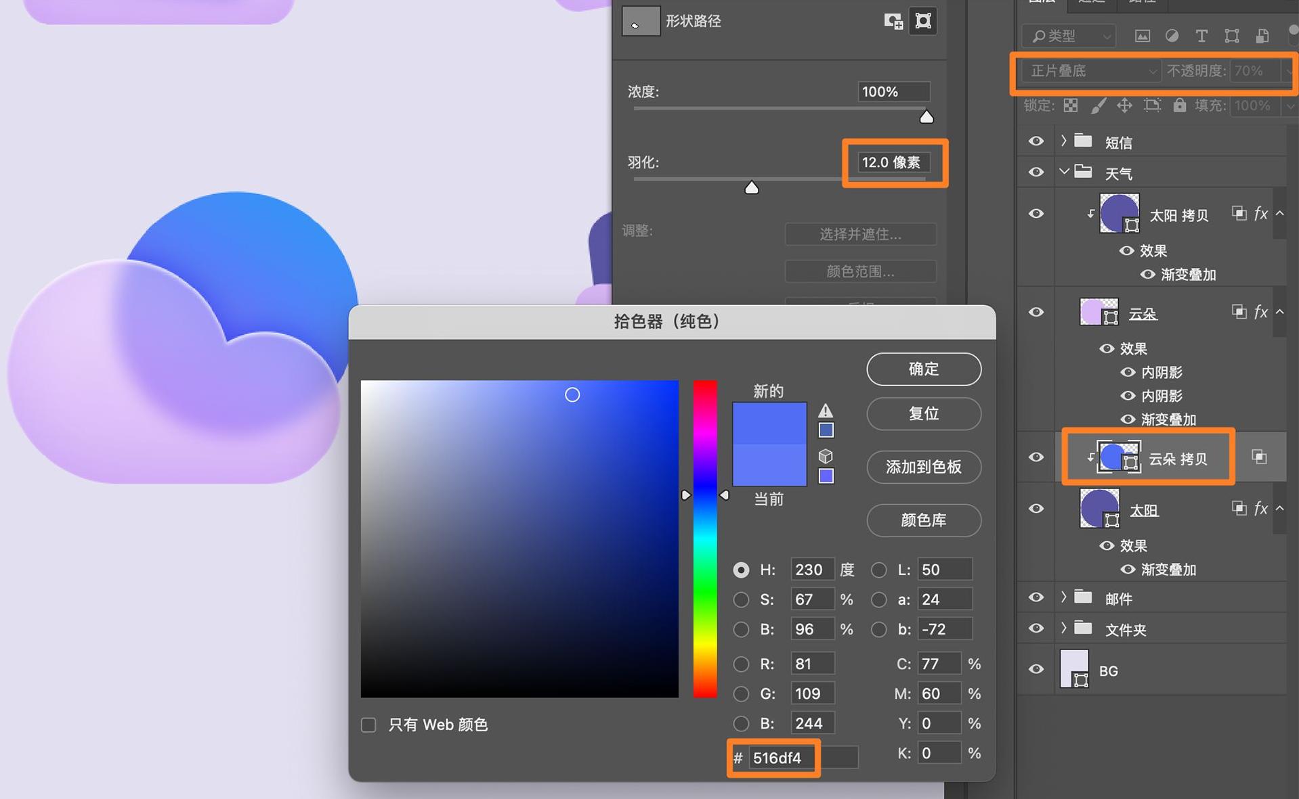Click the lock-position move icon
This screenshot has width=1299, height=799.
pos(1125,106)
